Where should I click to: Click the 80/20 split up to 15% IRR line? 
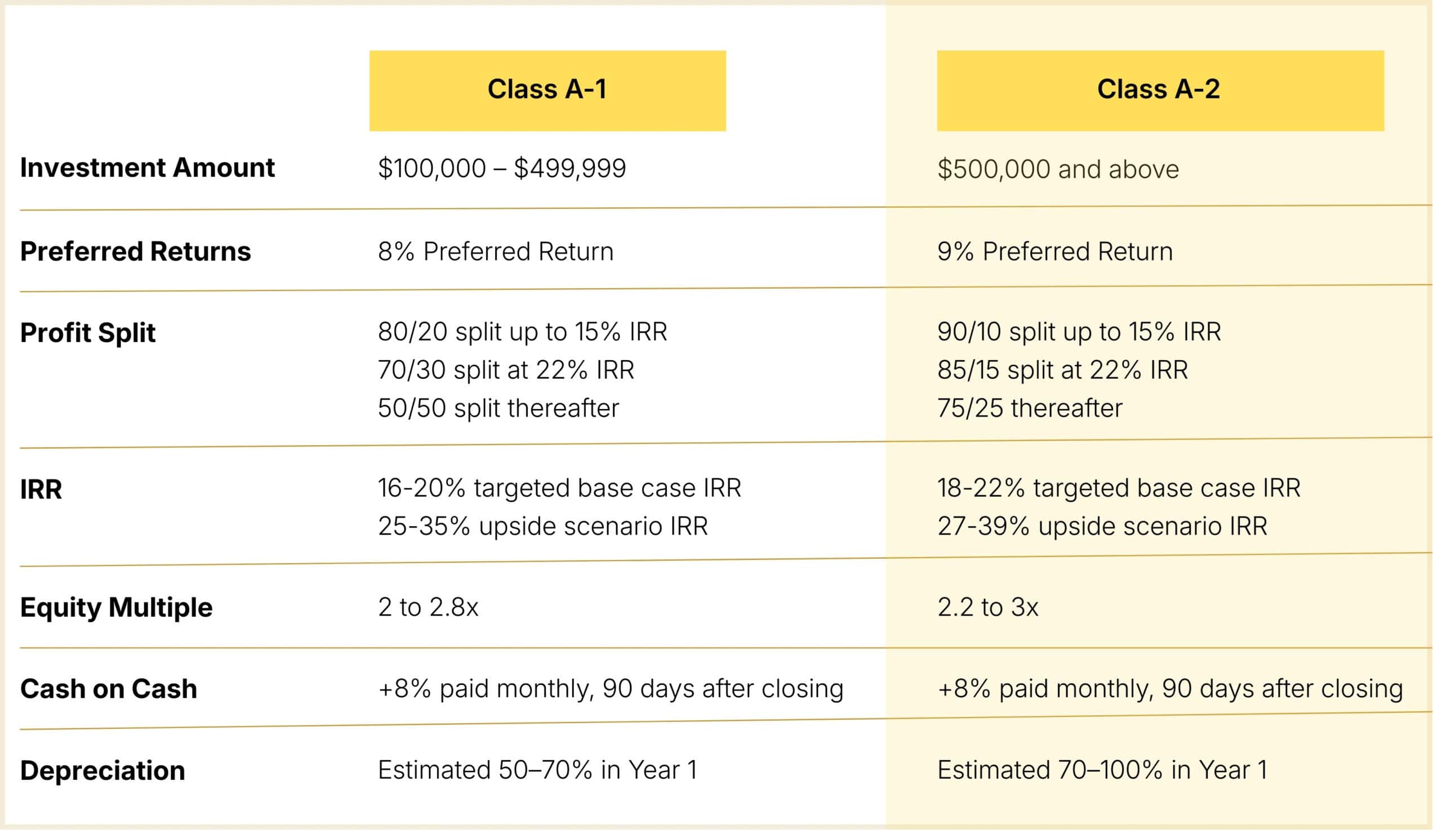tap(522, 332)
